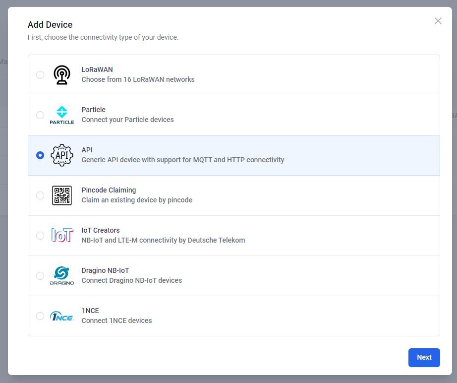457x383 pixels.
Task: Click the dialog close X icon
Action: pyautogui.click(x=438, y=21)
